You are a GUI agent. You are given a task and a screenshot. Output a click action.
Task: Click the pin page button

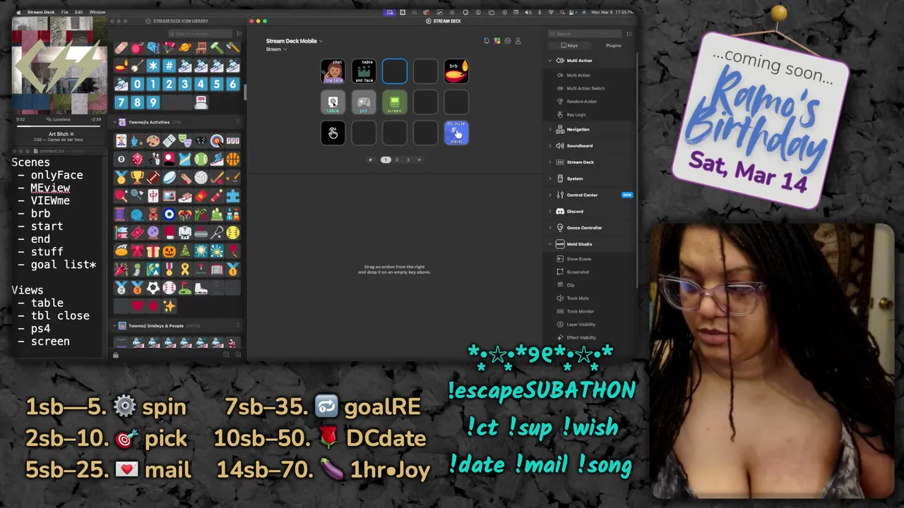[x=370, y=159]
